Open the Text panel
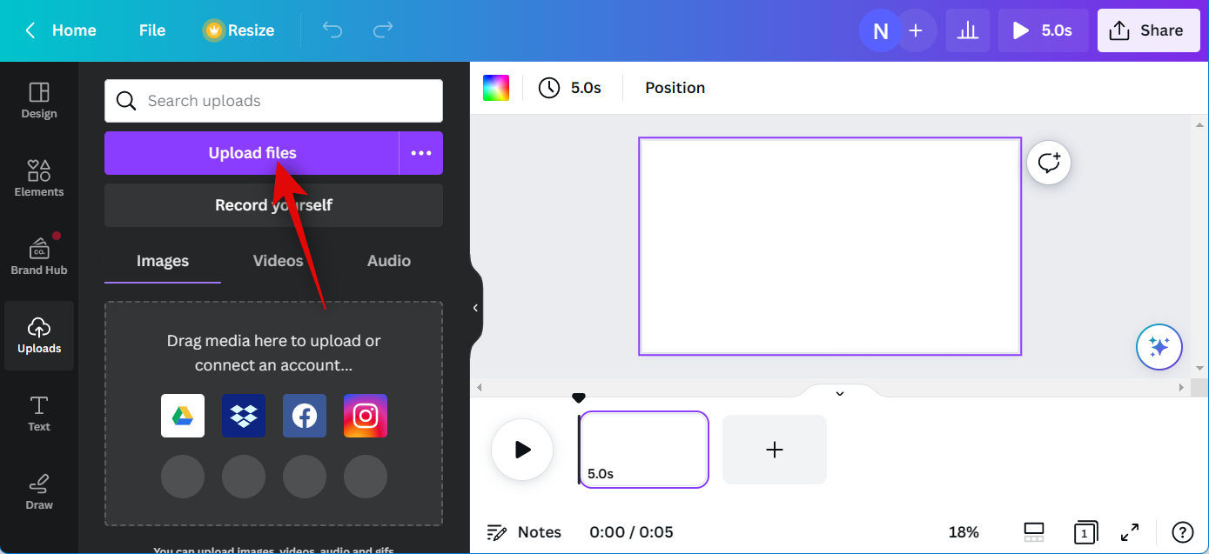This screenshot has width=1209, height=554. (x=39, y=414)
